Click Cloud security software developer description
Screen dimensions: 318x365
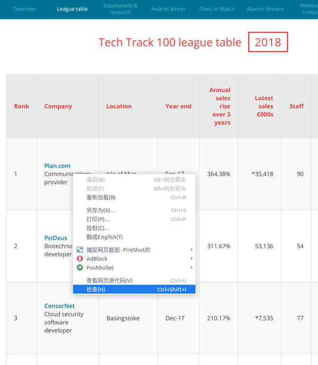(64, 323)
